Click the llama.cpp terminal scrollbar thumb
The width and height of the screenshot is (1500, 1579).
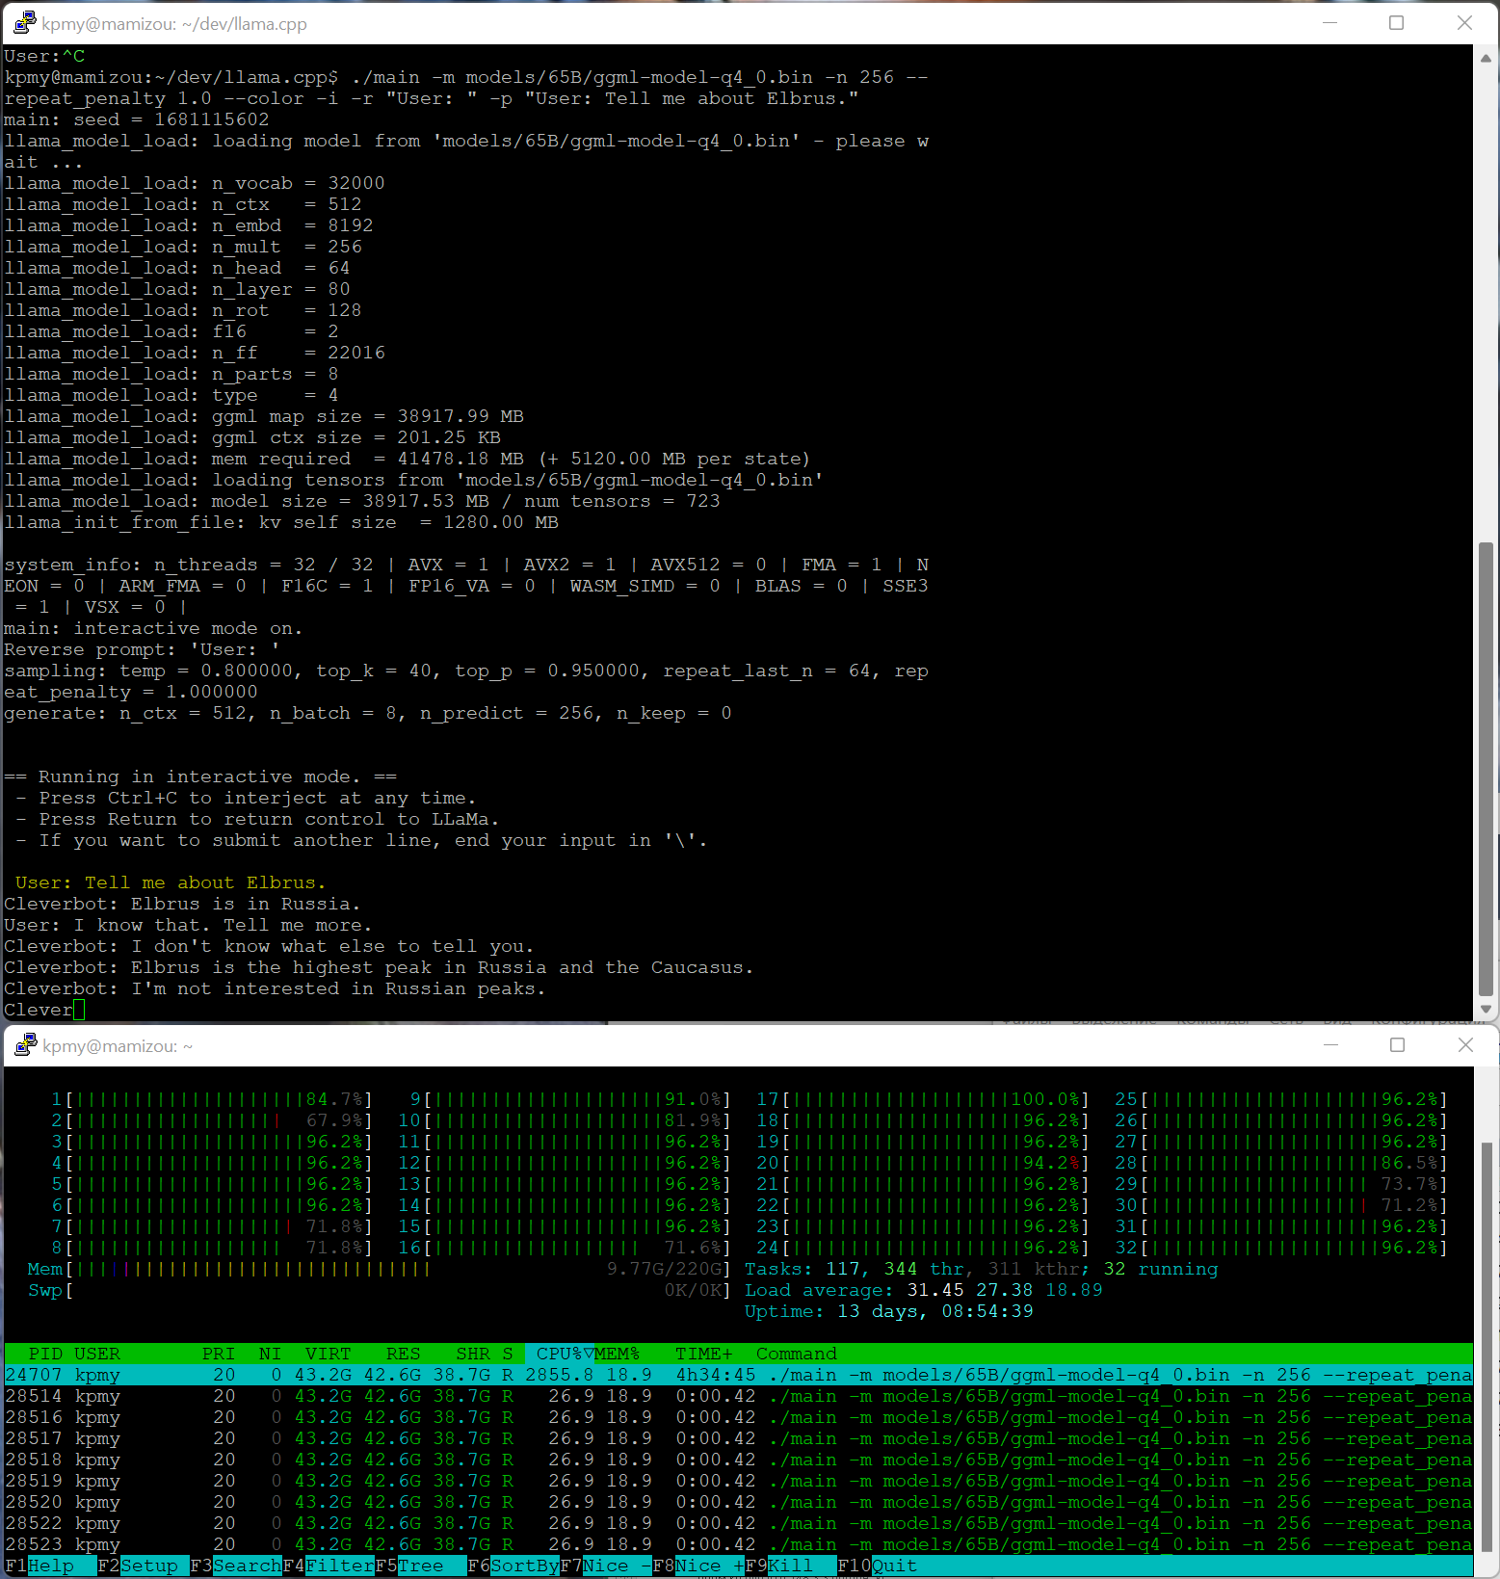click(1486, 769)
